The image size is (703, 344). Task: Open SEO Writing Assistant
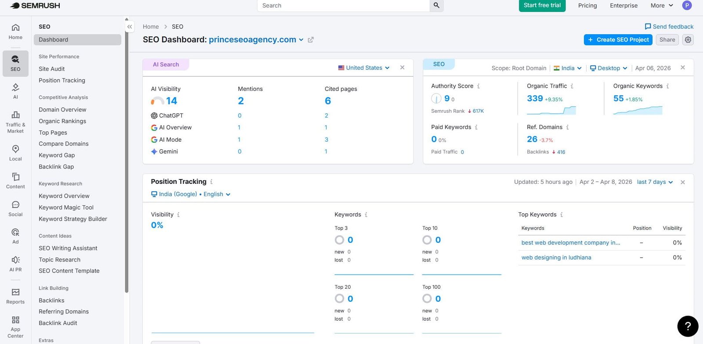point(68,248)
